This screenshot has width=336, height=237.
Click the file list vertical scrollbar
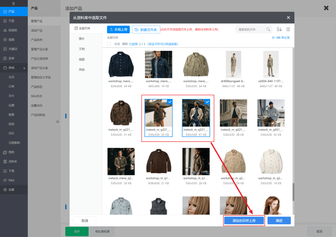point(293,192)
